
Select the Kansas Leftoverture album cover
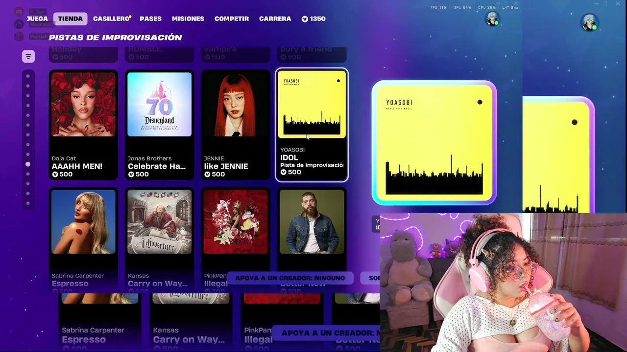(160, 222)
